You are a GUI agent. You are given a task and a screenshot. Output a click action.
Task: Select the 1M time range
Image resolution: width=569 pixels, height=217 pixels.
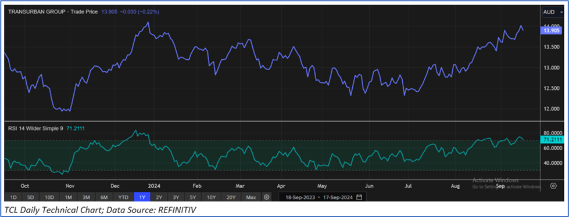pos(68,197)
